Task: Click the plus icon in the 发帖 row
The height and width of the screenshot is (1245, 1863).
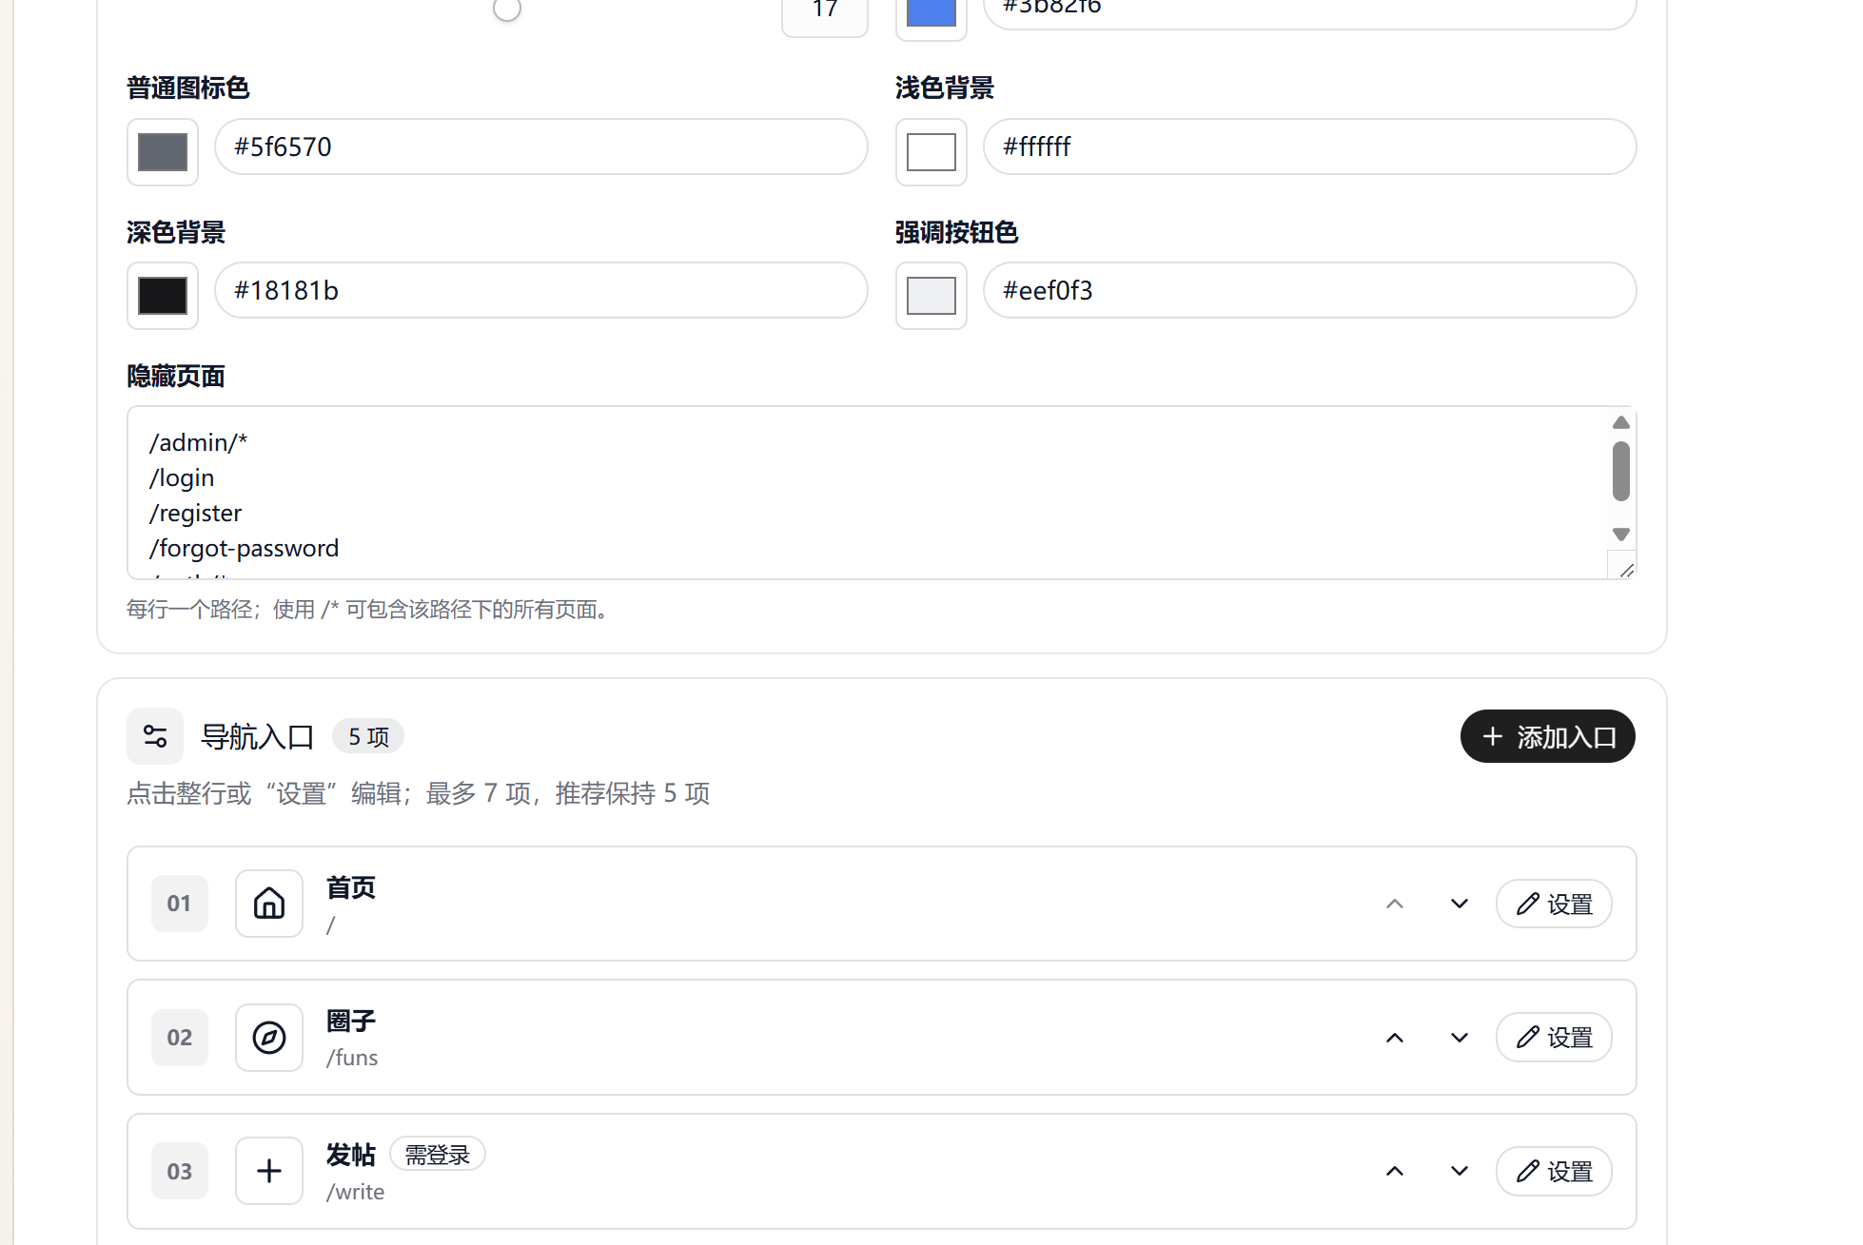Action: 269,1171
